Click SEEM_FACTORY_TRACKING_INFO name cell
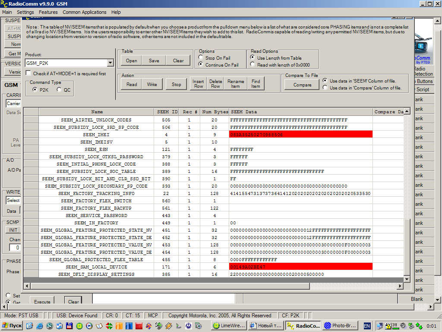The width and height of the screenshot is (442, 332). click(96, 193)
